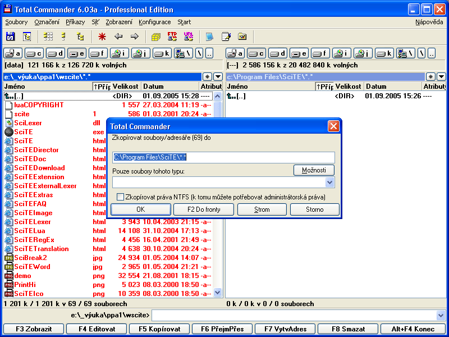This screenshot has height=337, width=449.
Task: Click the left panel scrollbar down arrow
Action: 218,293
